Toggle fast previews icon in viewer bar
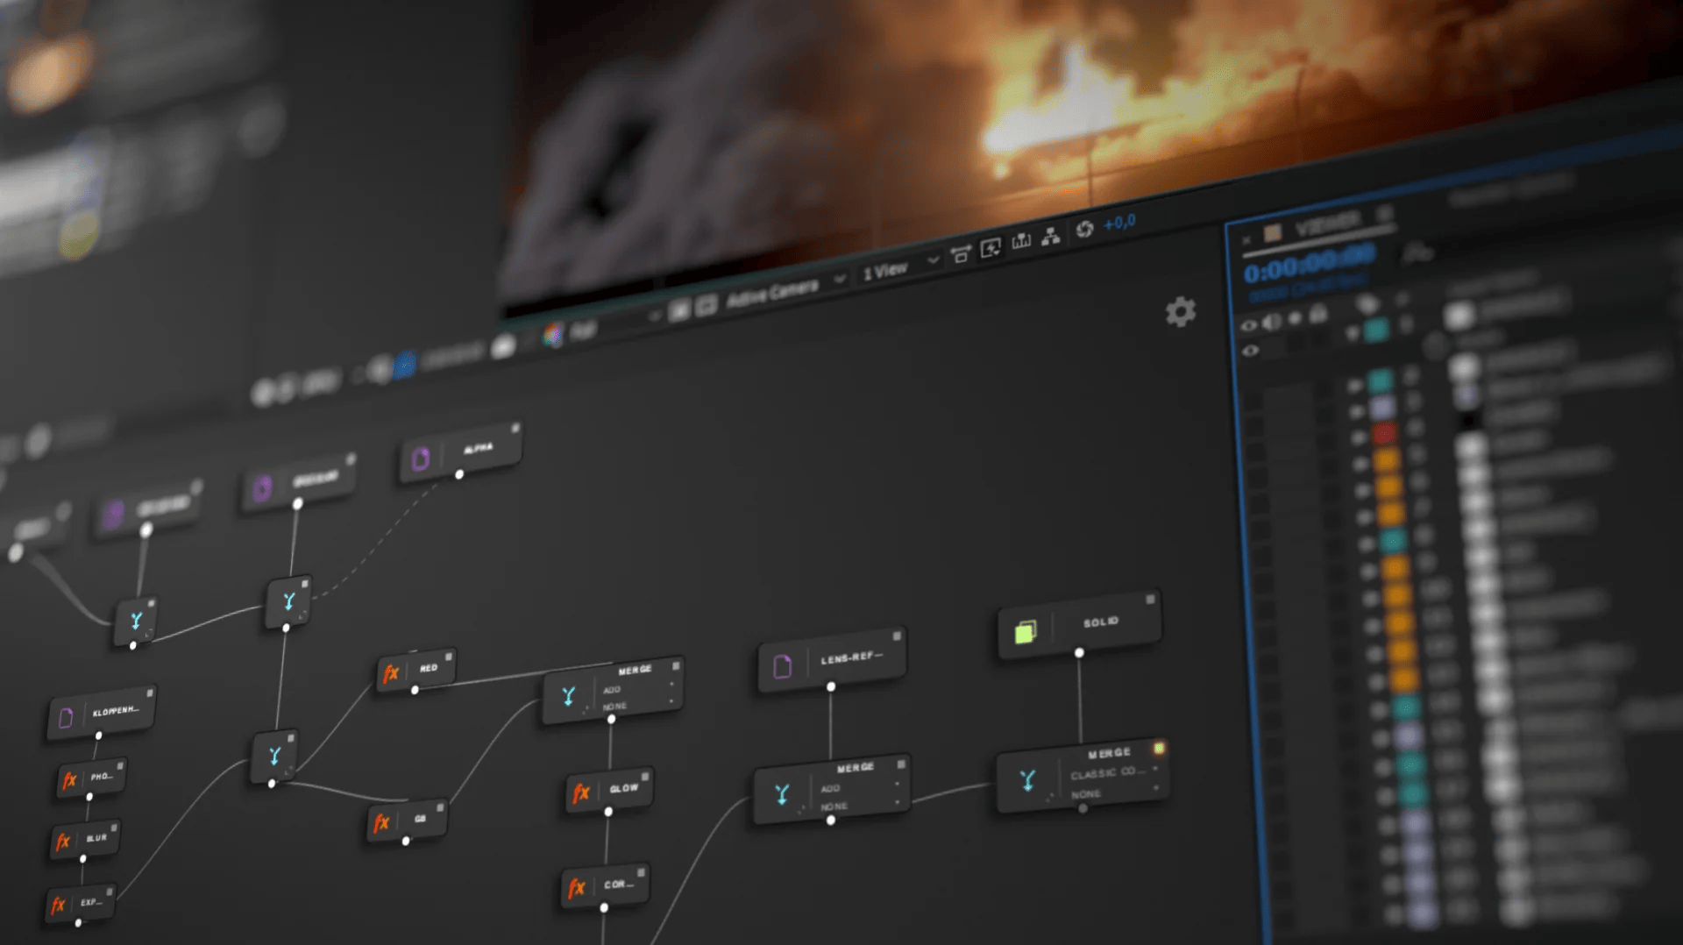This screenshot has height=945, width=1683. (991, 249)
